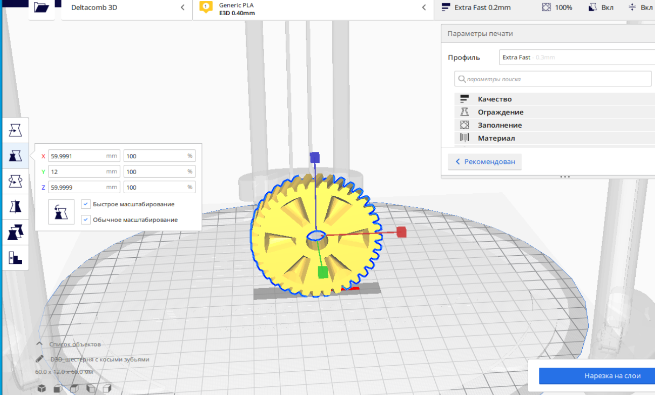Toggle Быстрое масштабирование checkbox
This screenshot has height=395, width=655.
(x=86, y=204)
